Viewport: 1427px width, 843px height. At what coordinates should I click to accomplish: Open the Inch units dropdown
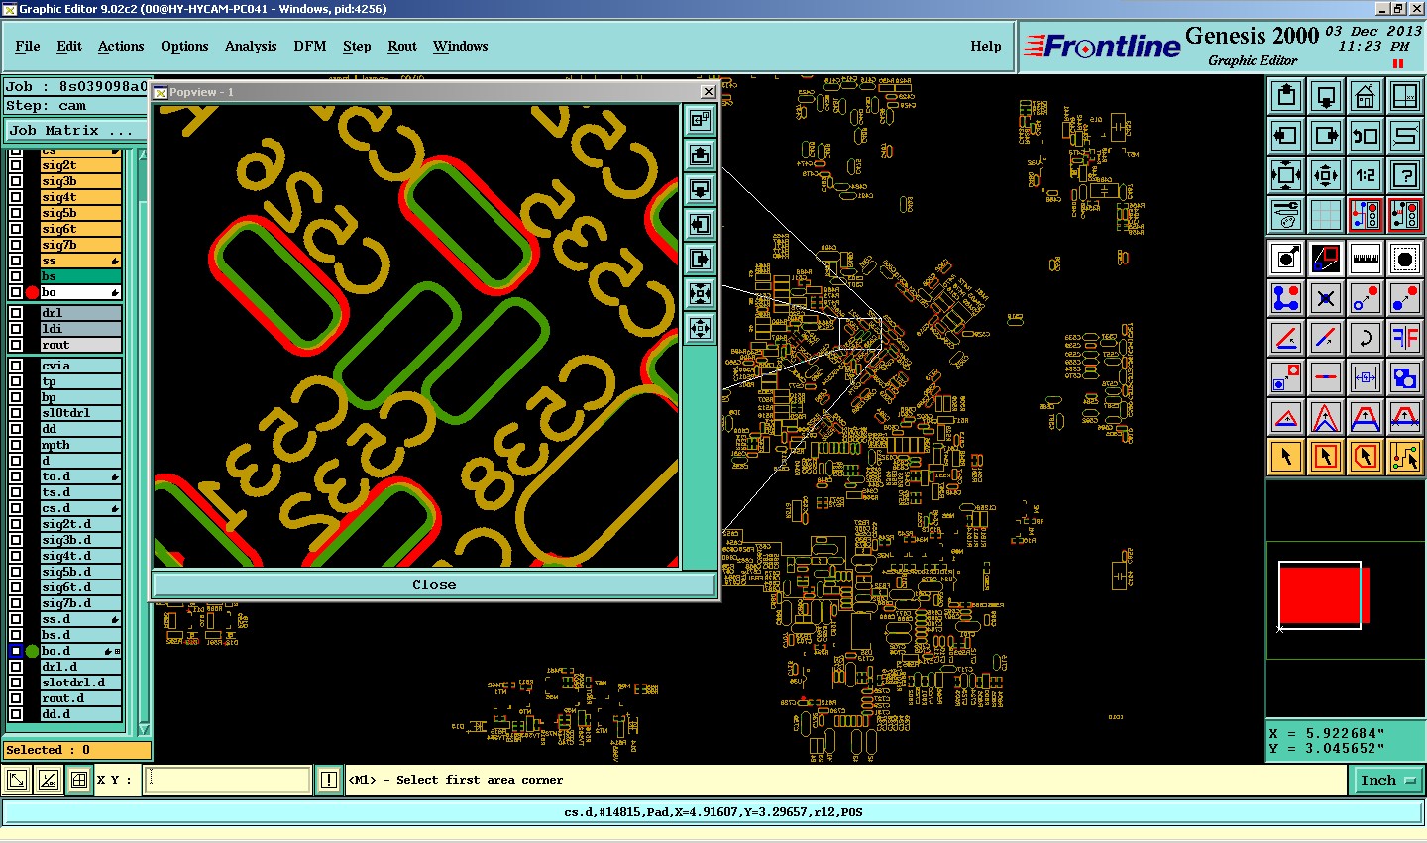(x=1389, y=780)
